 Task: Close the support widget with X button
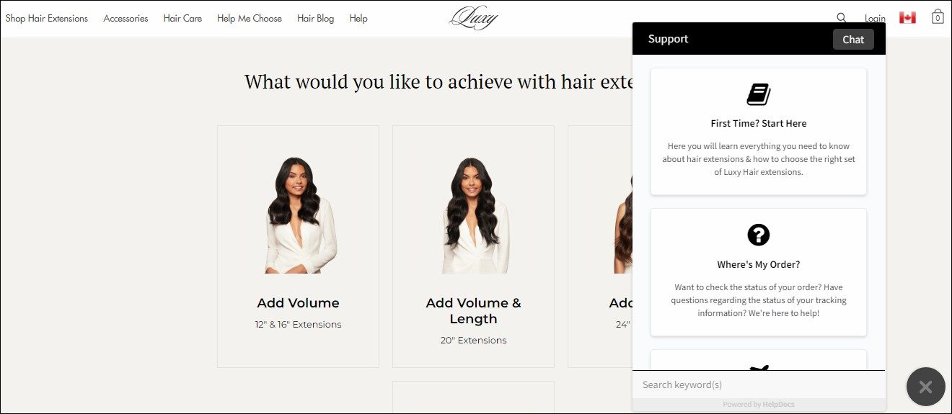pyautogui.click(x=926, y=387)
